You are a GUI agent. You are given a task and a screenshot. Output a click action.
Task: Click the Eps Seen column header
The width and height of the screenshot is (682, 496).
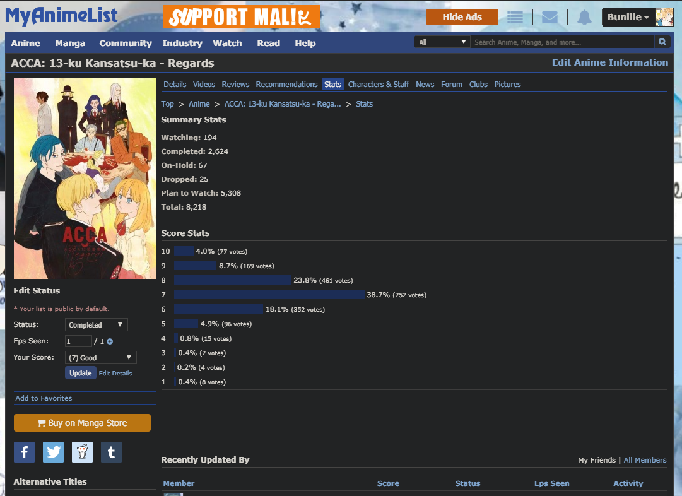[551, 483]
